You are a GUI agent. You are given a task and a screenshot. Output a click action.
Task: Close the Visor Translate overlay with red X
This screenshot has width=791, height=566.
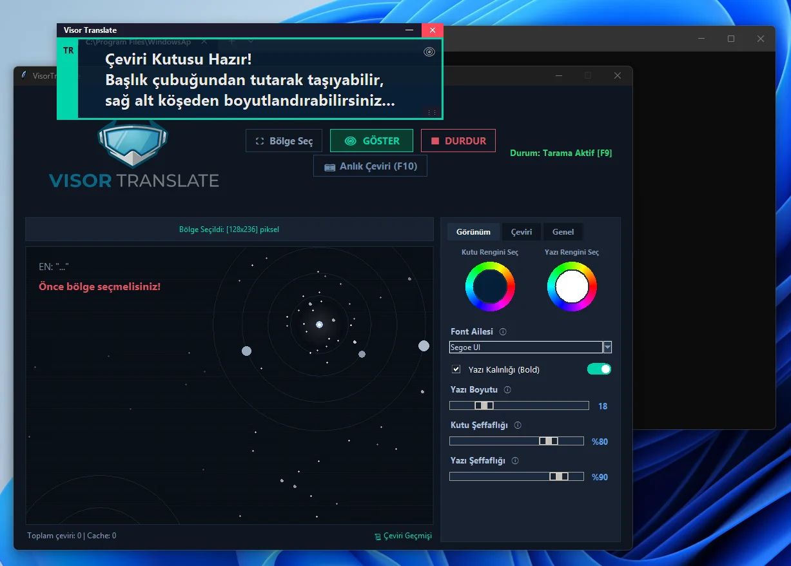(433, 30)
